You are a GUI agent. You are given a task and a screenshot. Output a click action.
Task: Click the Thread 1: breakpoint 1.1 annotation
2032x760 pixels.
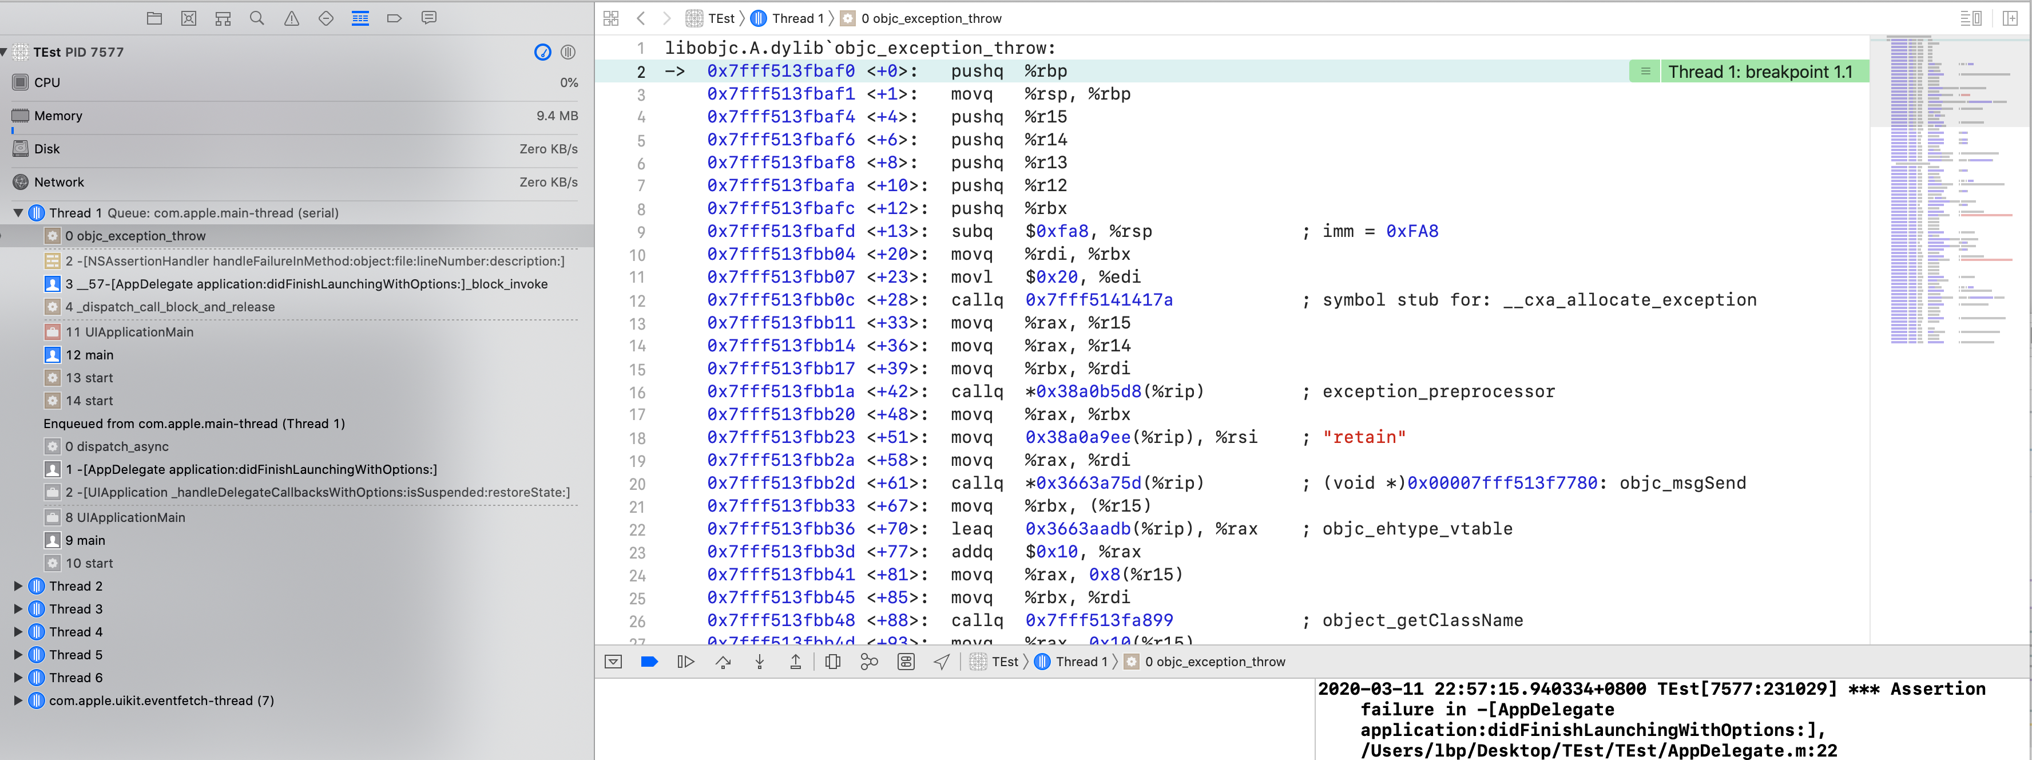pos(1760,72)
